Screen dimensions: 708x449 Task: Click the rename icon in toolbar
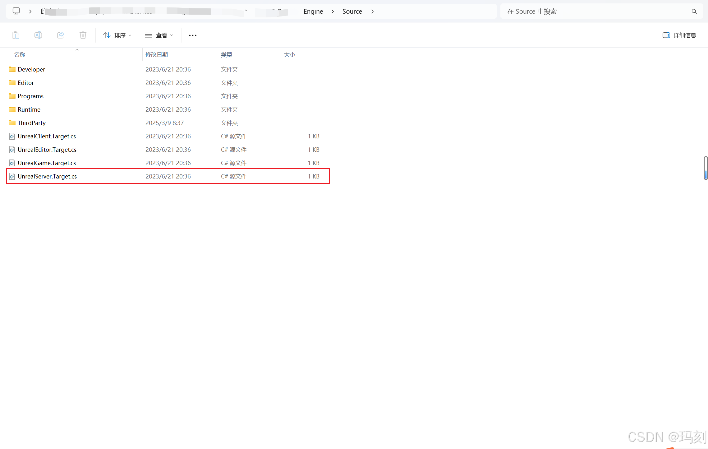(x=38, y=35)
